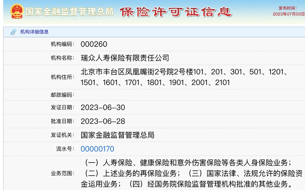305x190 pixels.
Task: Select company name 瑞众人寿保险有限责任公司
Action: coord(125,58)
